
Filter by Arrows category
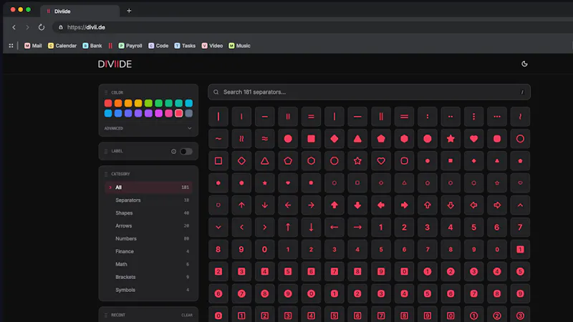[x=148, y=225]
